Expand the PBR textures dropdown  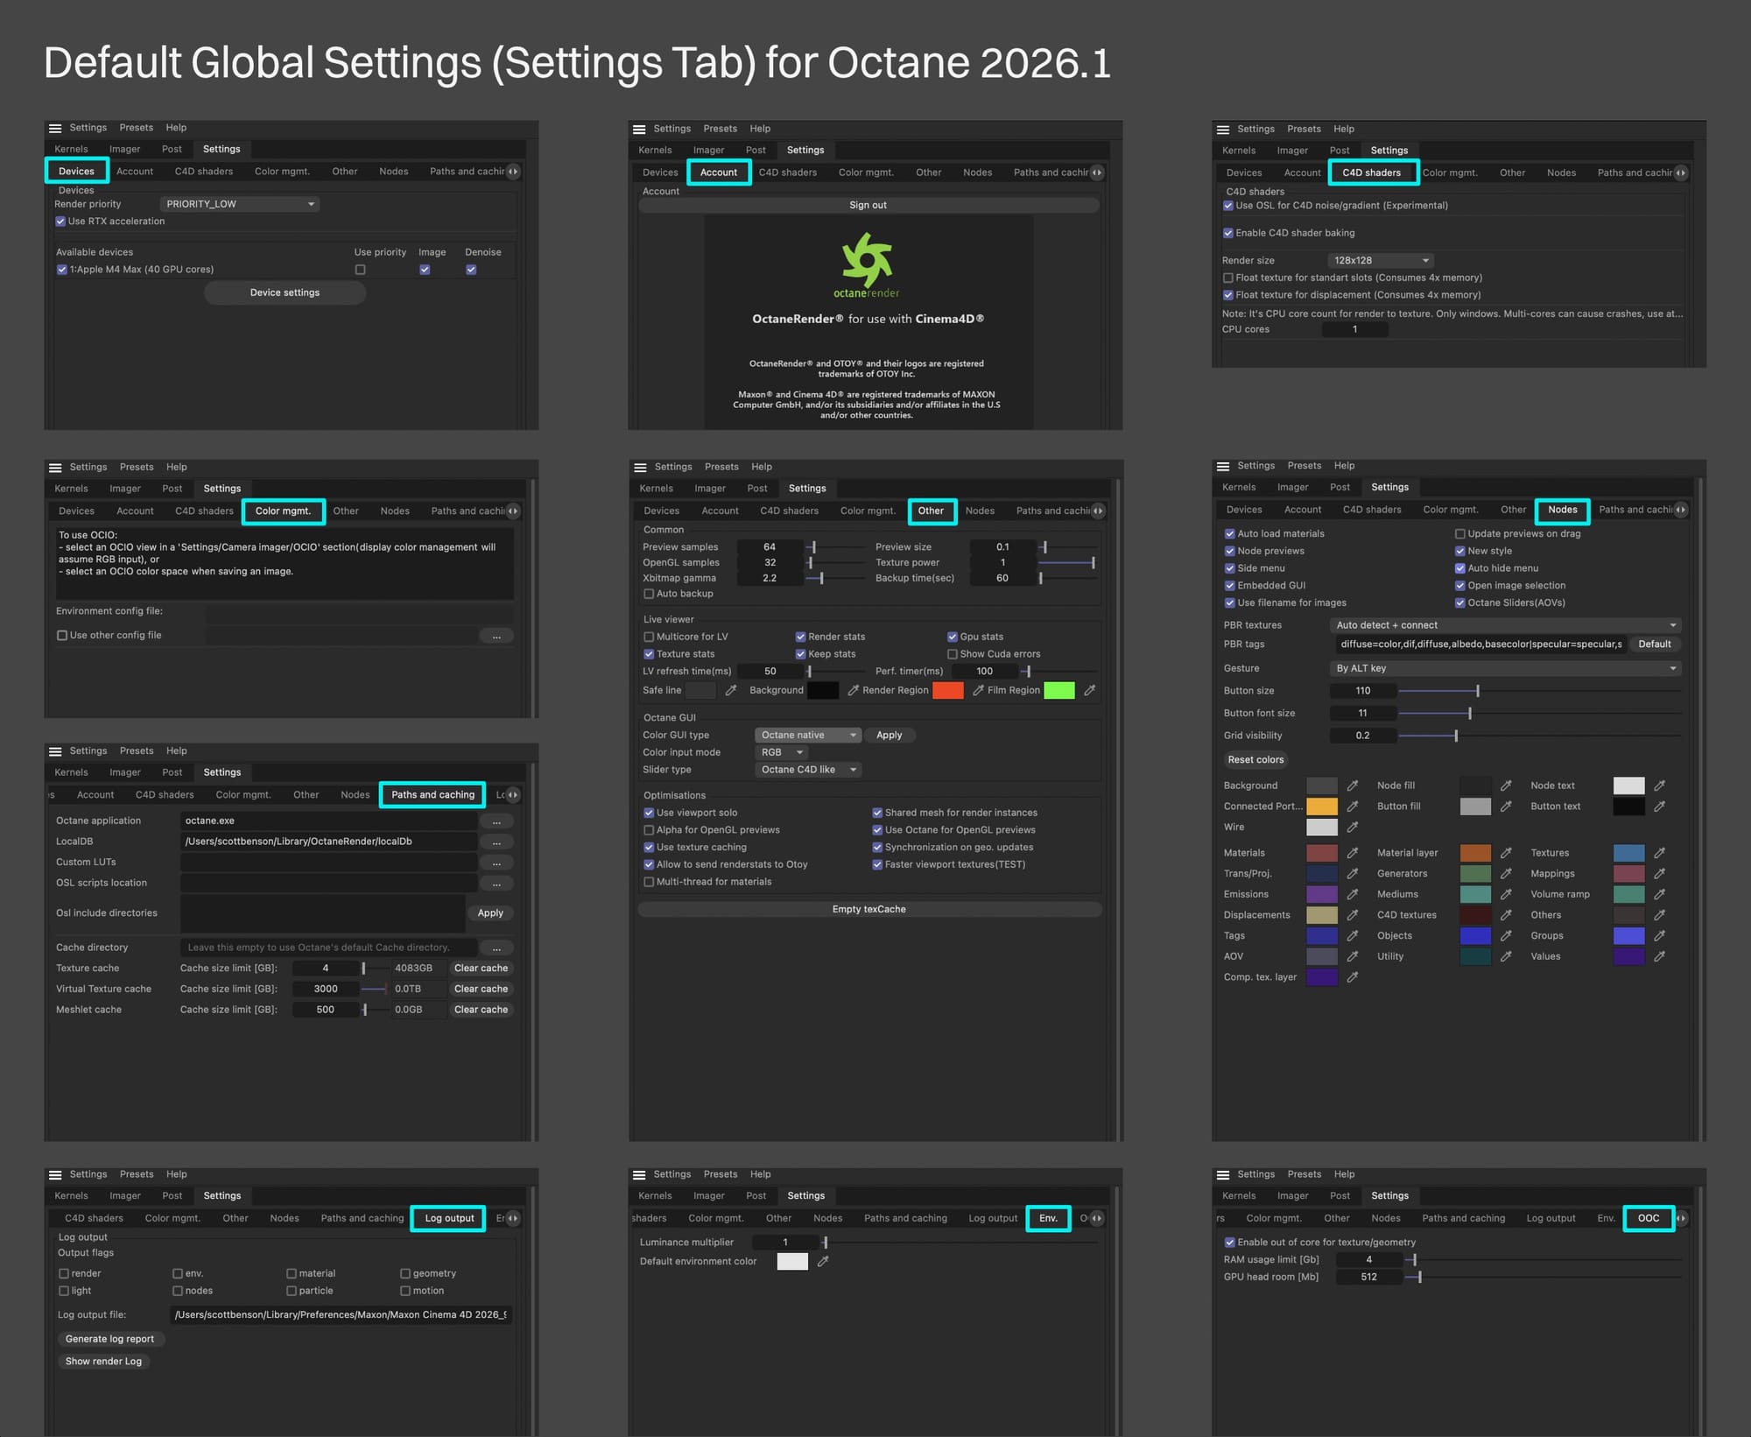click(1505, 625)
